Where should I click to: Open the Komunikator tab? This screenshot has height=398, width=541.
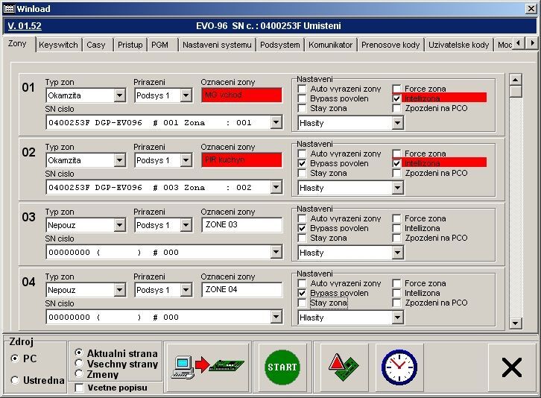pos(330,45)
